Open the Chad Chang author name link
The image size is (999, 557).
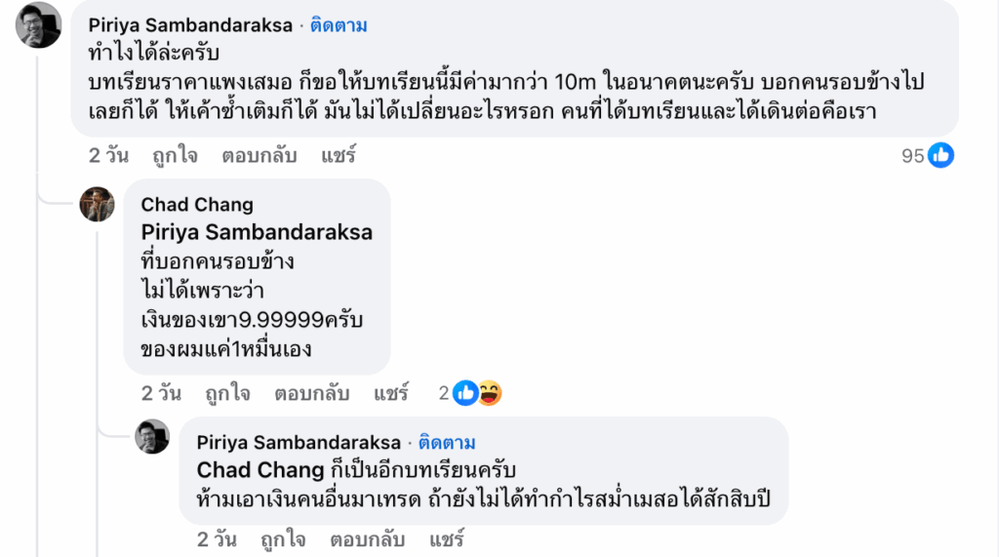(197, 205)
